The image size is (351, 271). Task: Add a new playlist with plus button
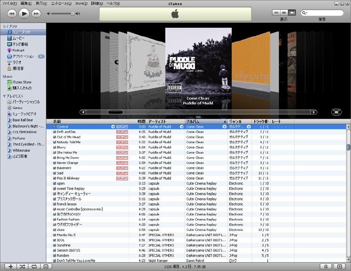tap(11, 267)
